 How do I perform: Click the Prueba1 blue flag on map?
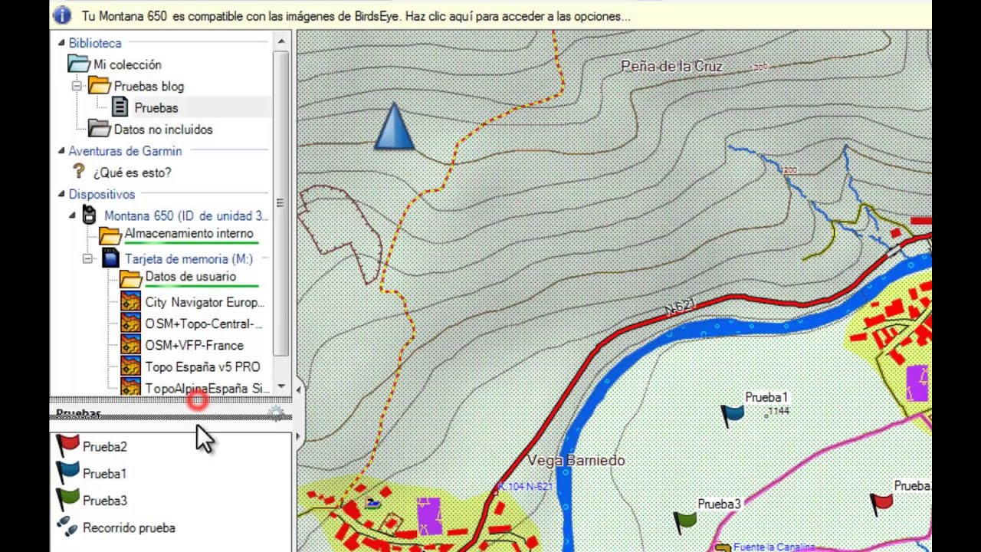[732, 416]
